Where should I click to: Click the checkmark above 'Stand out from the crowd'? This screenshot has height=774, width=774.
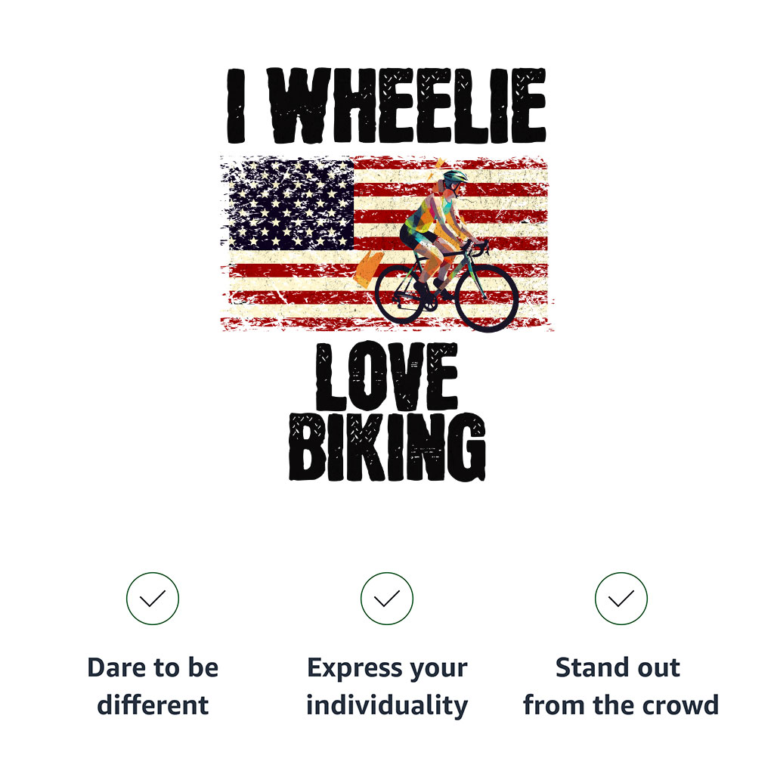pos(621,599)
